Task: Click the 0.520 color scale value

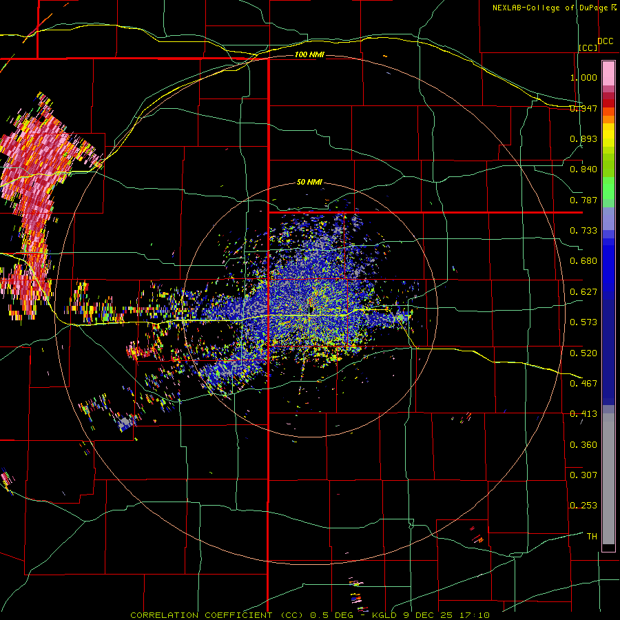Action: click(583, 353)
